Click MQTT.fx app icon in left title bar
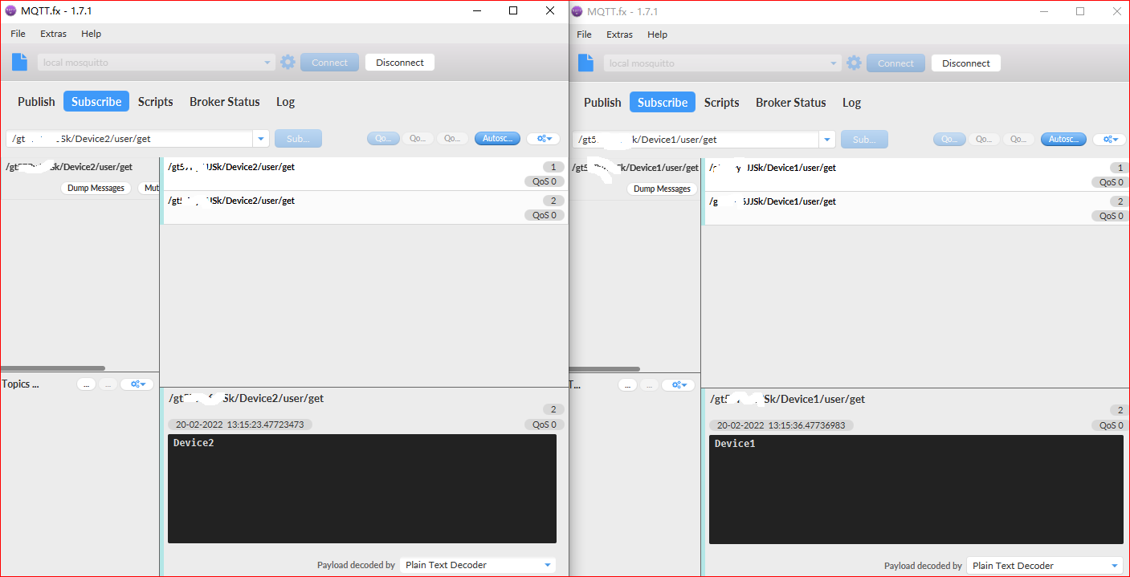 [x=10, y=11]
